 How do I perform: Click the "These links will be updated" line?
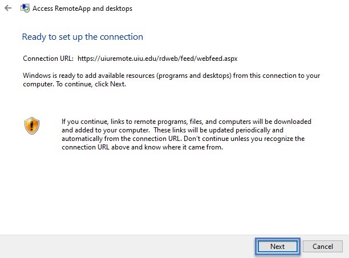[x=218, y=130]
